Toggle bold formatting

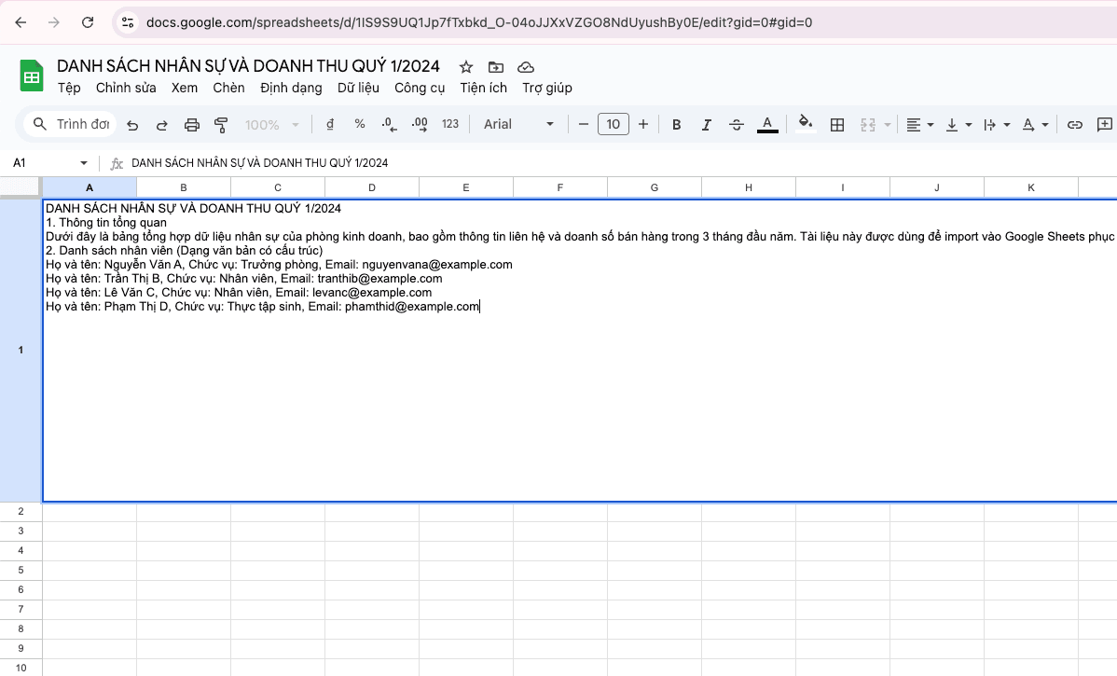pos(677,125)
